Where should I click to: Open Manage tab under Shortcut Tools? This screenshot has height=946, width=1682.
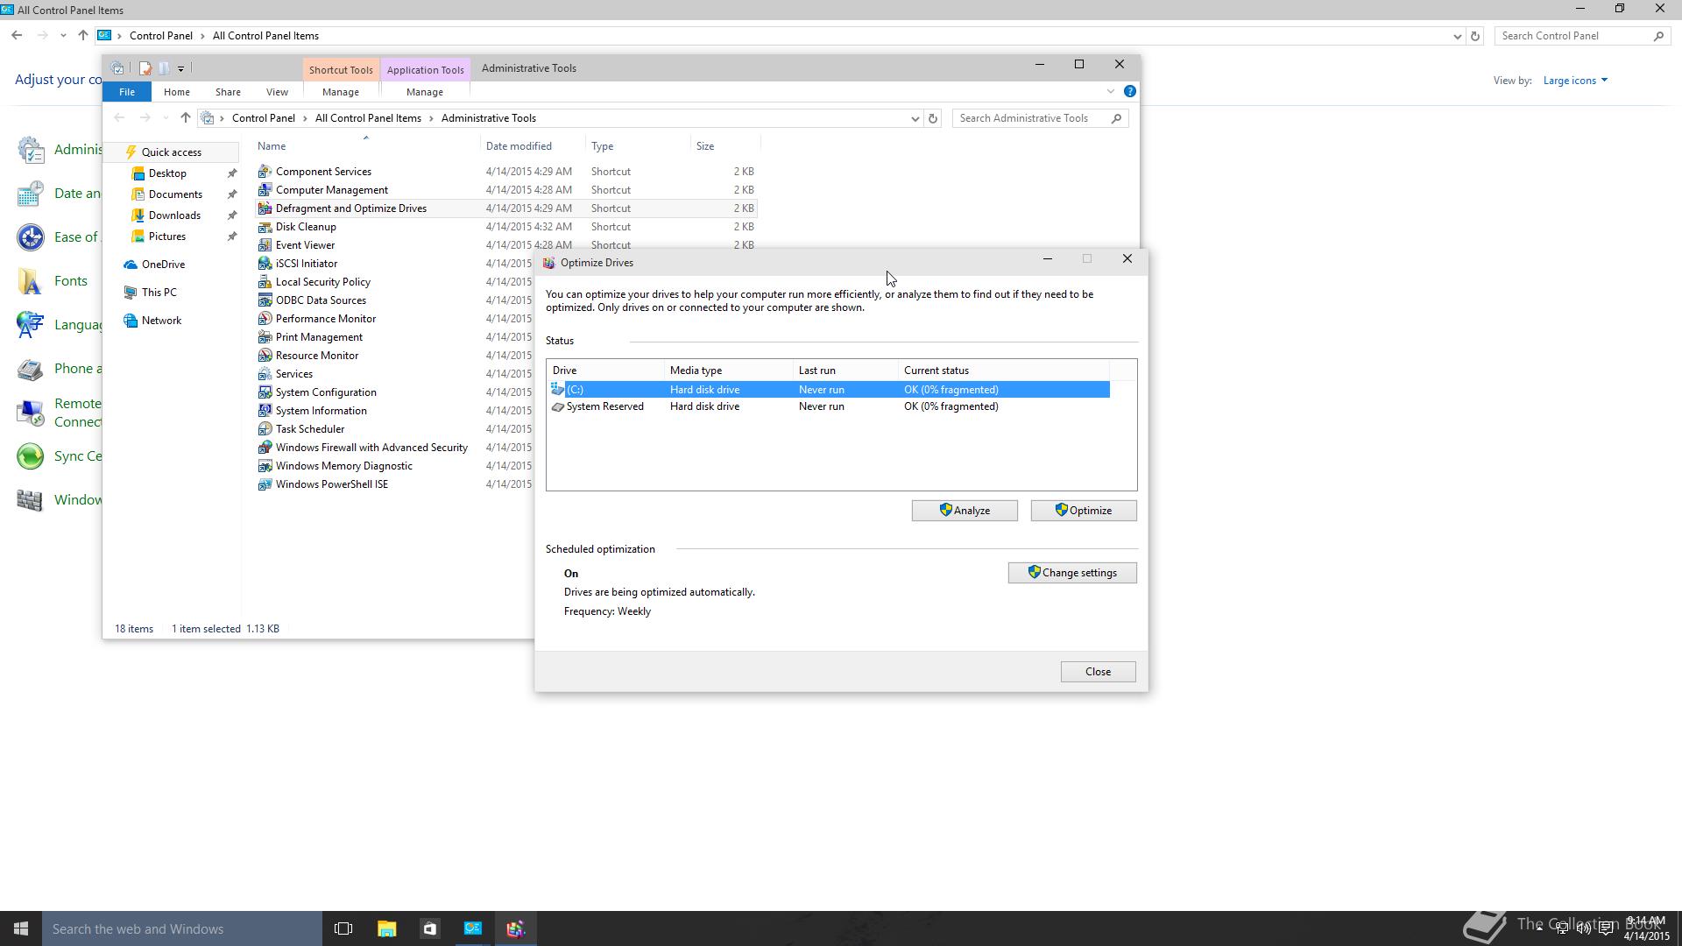point(341,92)
